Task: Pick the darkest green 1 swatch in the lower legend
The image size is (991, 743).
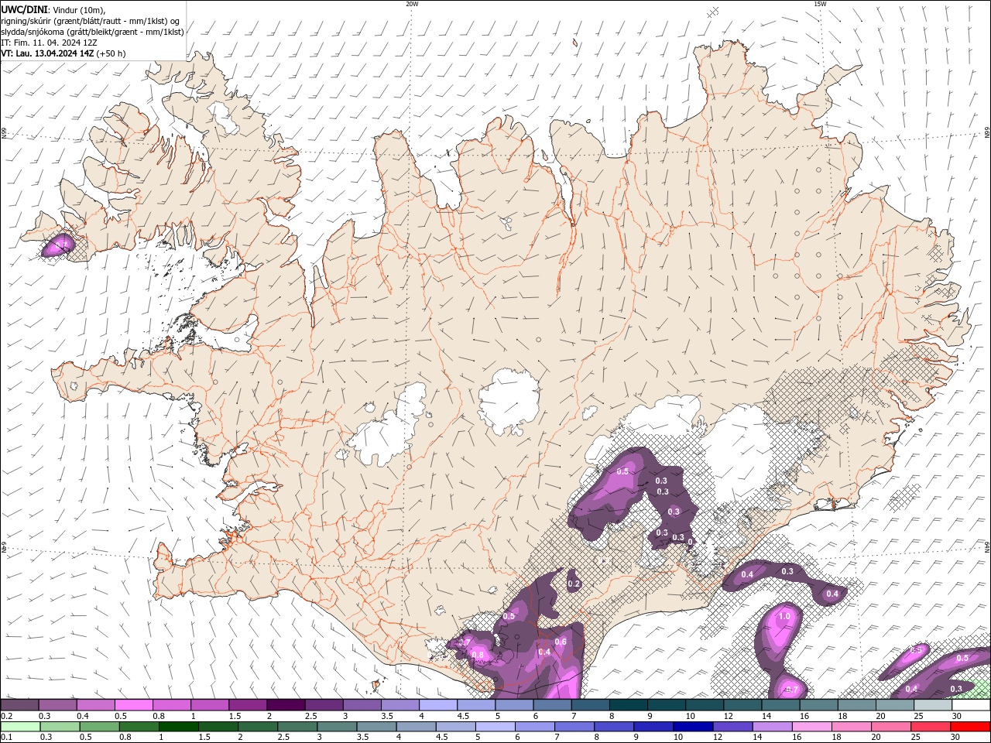Action: tap(178, 727)
